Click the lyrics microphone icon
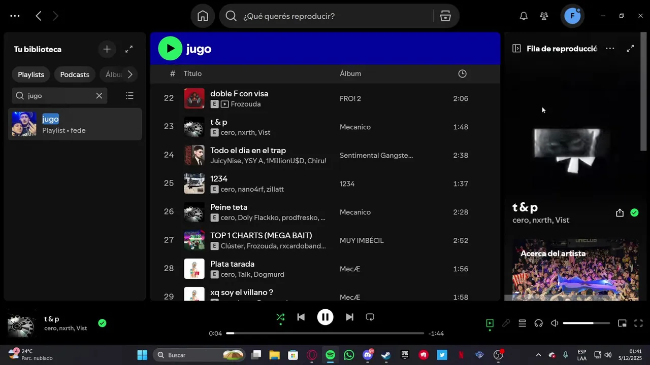650x365 pixels. [506, 323]
